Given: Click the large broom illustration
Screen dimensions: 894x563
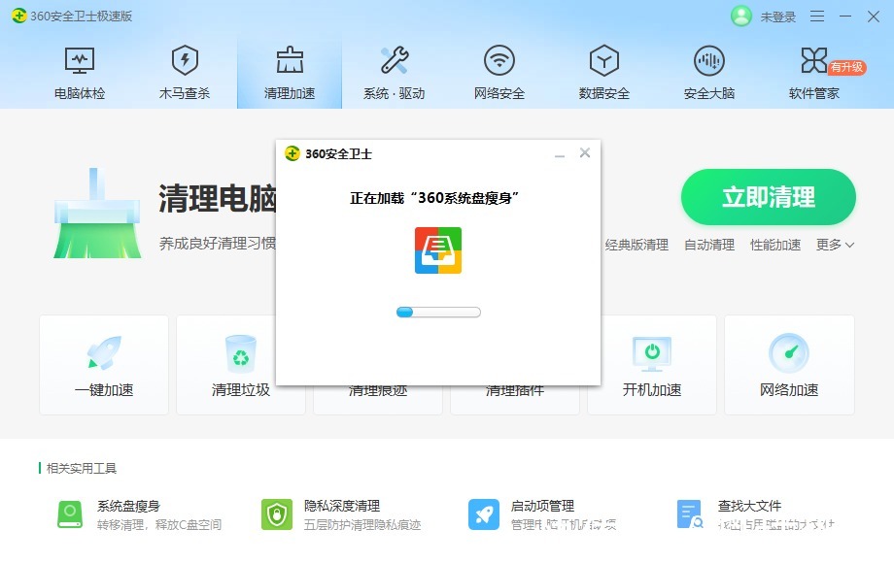Looking at the screenshot, I should (97, 214).
